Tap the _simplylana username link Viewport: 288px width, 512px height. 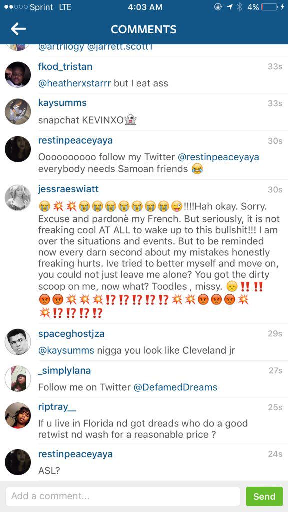pyautogui.click(x=64, y=370)
